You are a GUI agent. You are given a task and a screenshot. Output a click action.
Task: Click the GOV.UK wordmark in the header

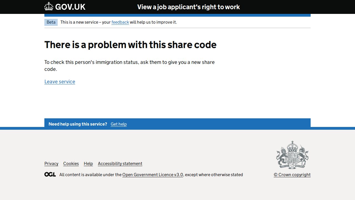(70, 7)
